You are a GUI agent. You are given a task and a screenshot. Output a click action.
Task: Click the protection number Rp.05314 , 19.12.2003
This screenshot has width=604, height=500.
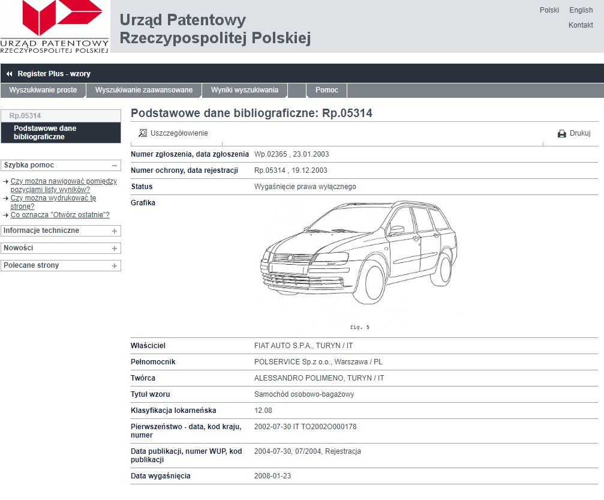coord(291,170)
